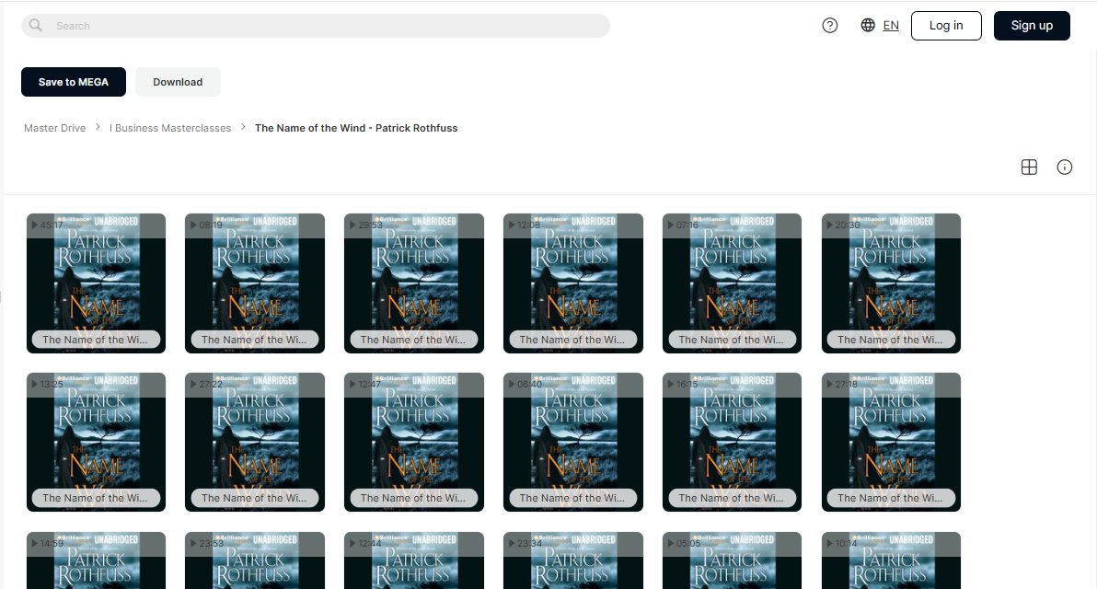Open the 23:34 audio thumbnail
This screenshot has height=589, width=1097.
click(573, 560)
